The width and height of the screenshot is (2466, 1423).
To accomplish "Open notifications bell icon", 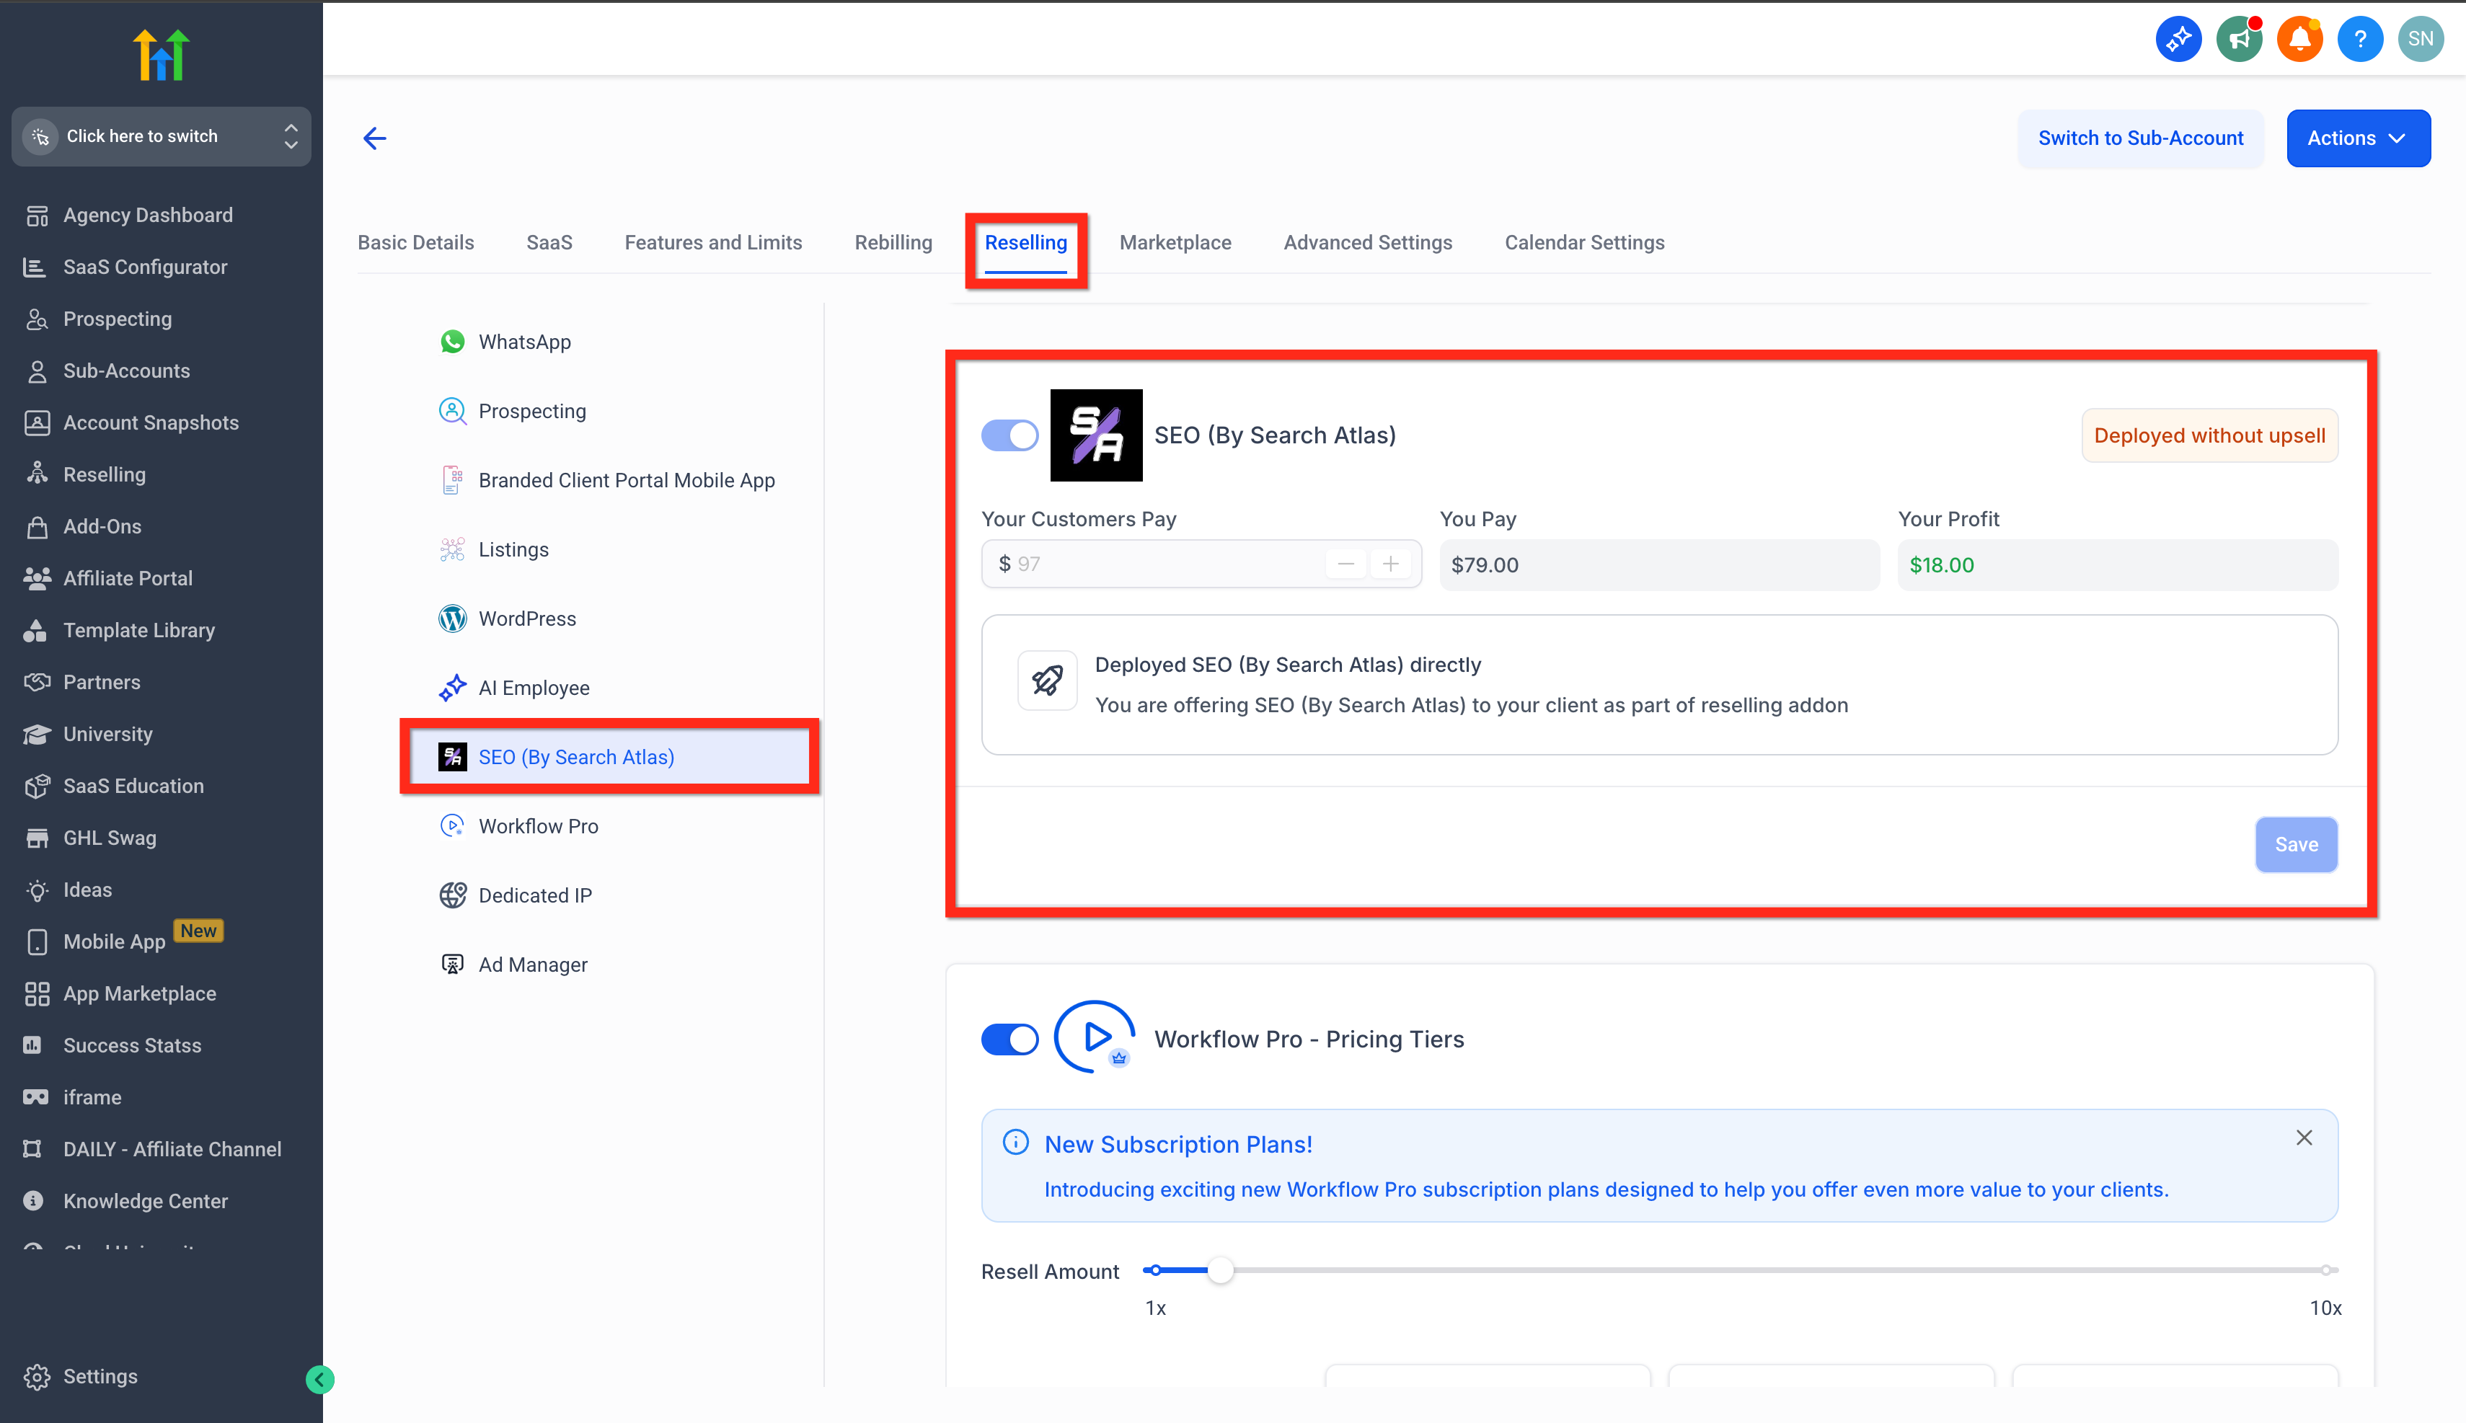I will 2299,39.
